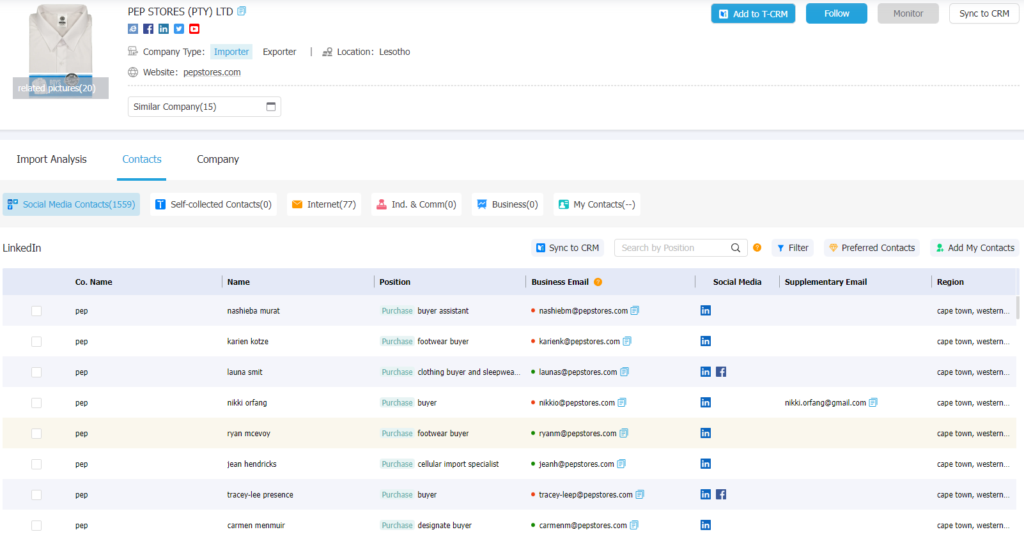The image size is (1024, 539).
Task: Click the grey Monitor button
Action: click(908, 13)
